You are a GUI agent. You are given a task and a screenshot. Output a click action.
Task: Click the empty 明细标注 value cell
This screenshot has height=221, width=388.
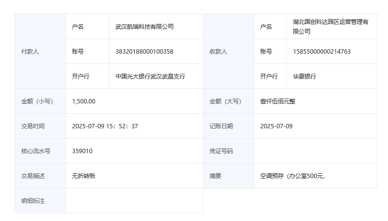[x=134, y=201]
